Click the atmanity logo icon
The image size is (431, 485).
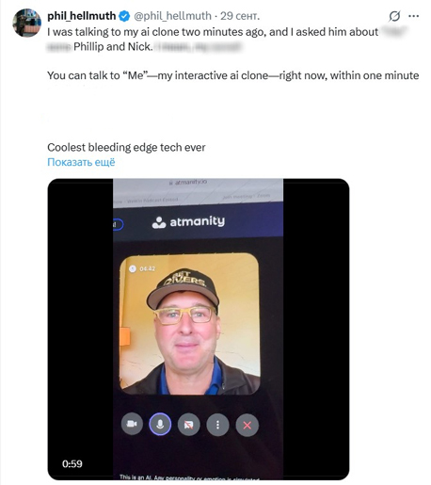(159, 222)
